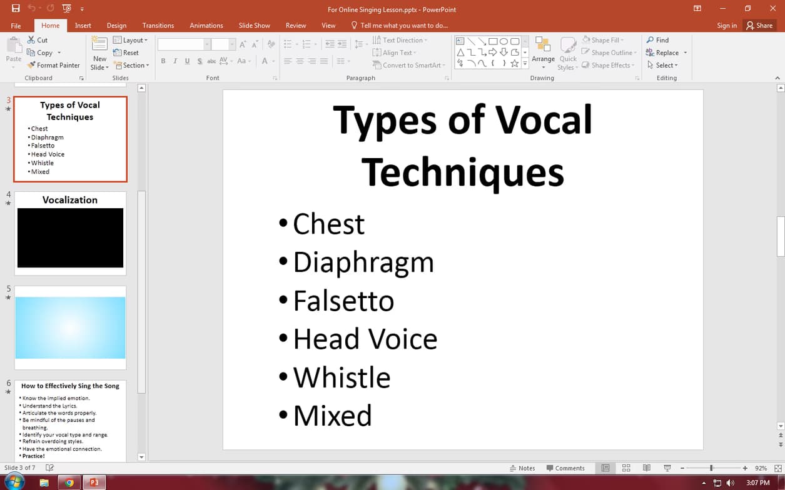Zoom in using the plus on the zoom slider
Screen dimensions: 785x490
[x=744, y=467]
